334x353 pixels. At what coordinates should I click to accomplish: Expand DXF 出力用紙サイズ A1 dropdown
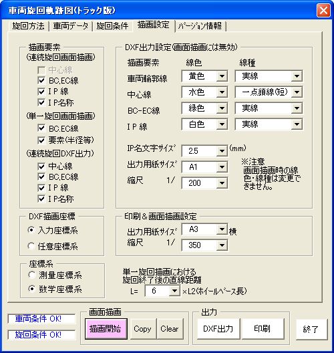[x=222, y=167]
